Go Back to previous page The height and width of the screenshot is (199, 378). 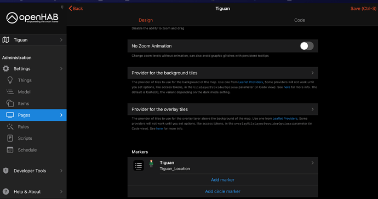pos(76,8)
